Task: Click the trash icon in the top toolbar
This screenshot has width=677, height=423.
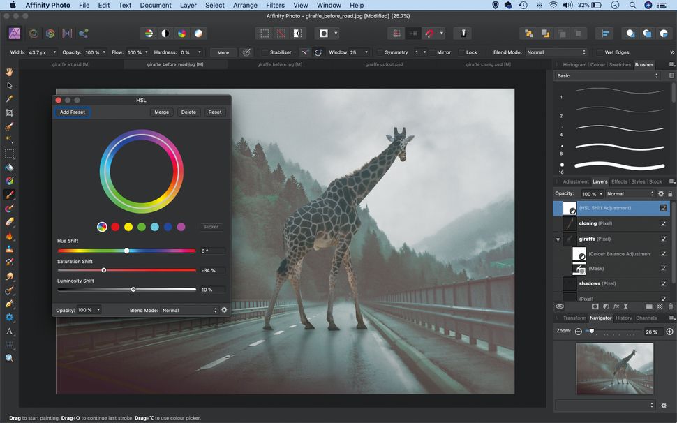Action: click(x=463, y=33)
